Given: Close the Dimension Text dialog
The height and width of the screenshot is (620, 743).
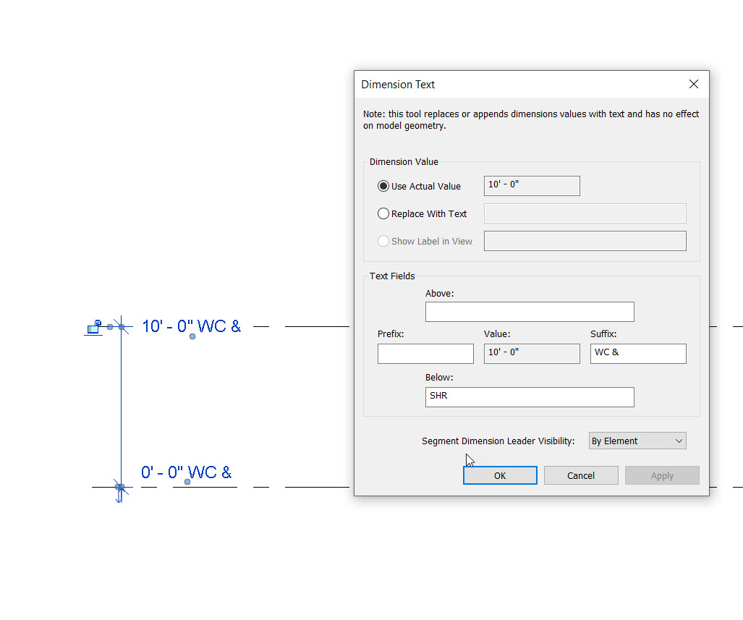Looking at the screenshot, I should click(693, 84).
